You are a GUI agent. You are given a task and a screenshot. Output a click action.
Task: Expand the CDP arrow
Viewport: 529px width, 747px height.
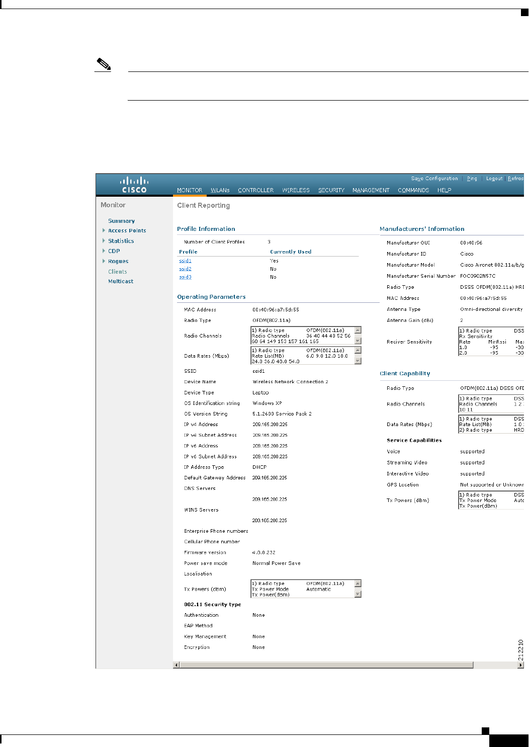click(104, 251)
